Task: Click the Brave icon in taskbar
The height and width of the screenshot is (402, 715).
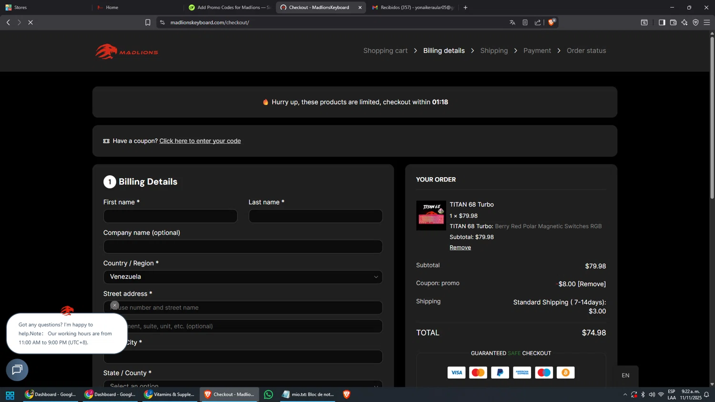Action: click(347, 394)
